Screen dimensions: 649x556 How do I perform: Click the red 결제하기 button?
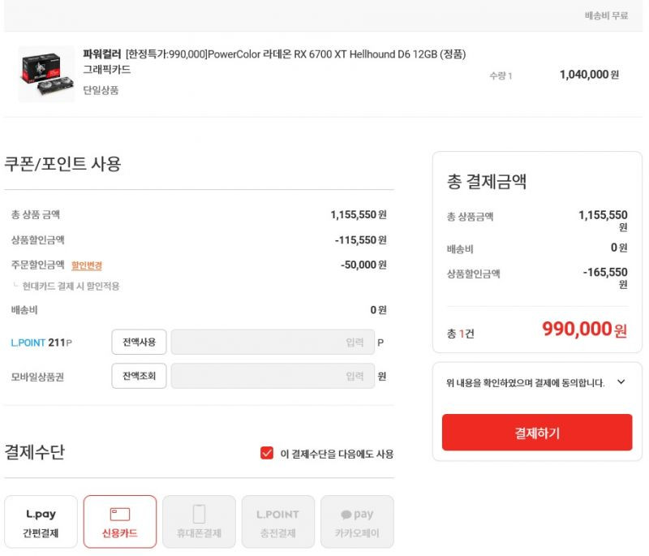pos(537,432)
